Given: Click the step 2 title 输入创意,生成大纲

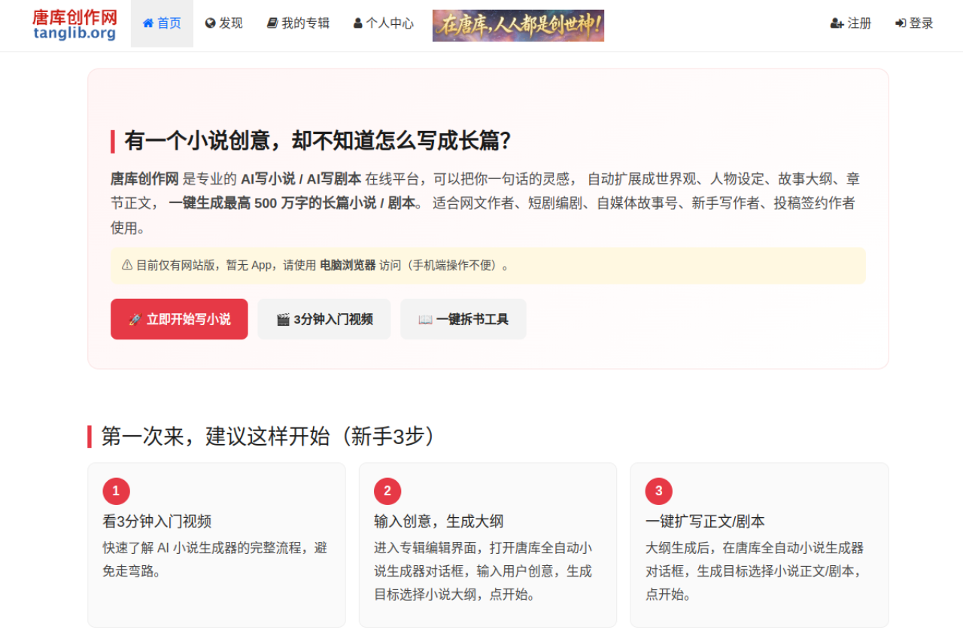Looking at the screenshot, I should pos(439,521).
